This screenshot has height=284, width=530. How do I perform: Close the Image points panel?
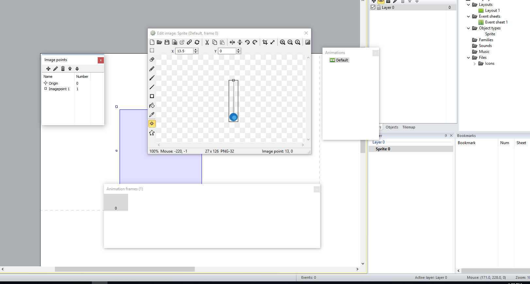click(x=101, y=60)
